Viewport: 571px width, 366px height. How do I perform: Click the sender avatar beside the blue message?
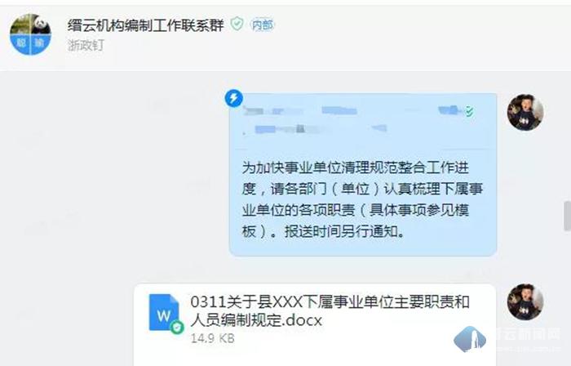pos(525,112)
